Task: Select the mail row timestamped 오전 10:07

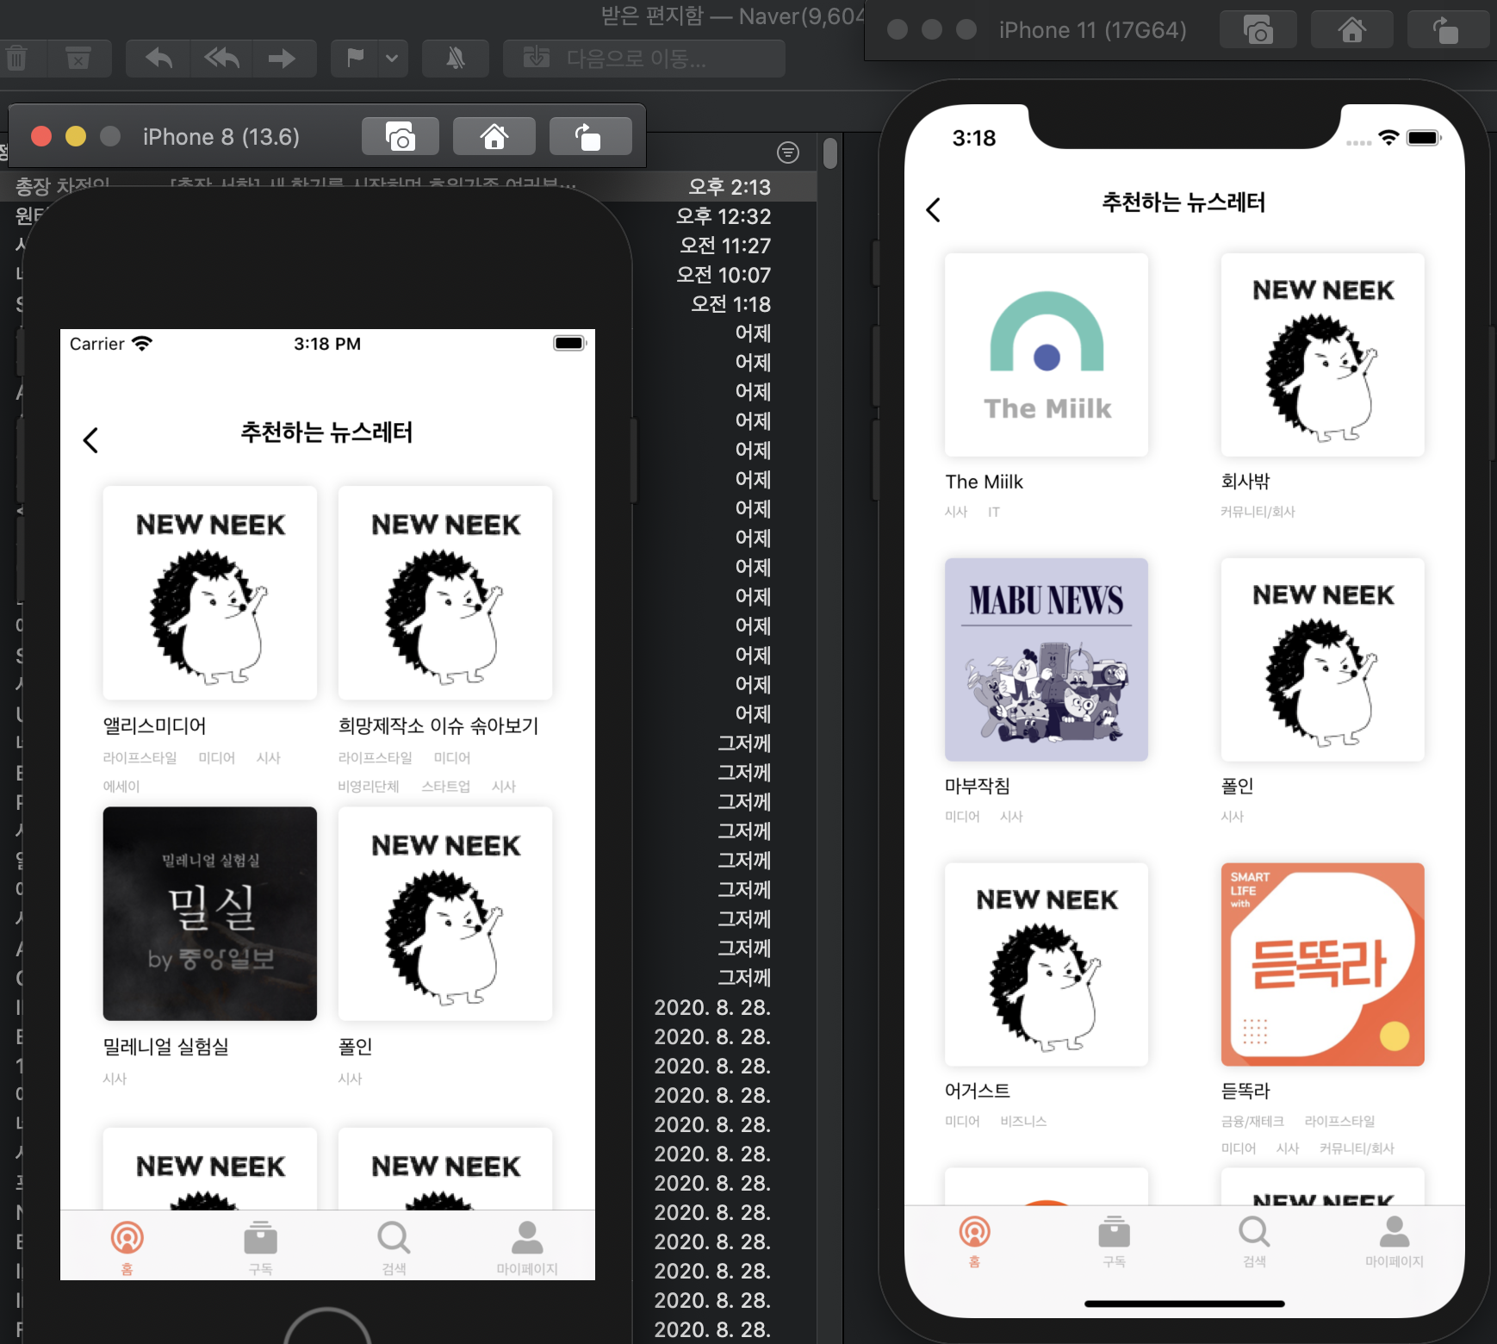Action: [x=408, y=275]
